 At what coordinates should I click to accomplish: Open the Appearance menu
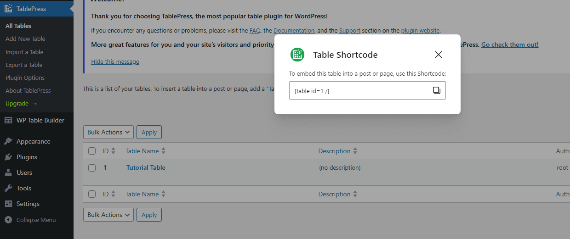pyautogui.click(x=37, y=141)
